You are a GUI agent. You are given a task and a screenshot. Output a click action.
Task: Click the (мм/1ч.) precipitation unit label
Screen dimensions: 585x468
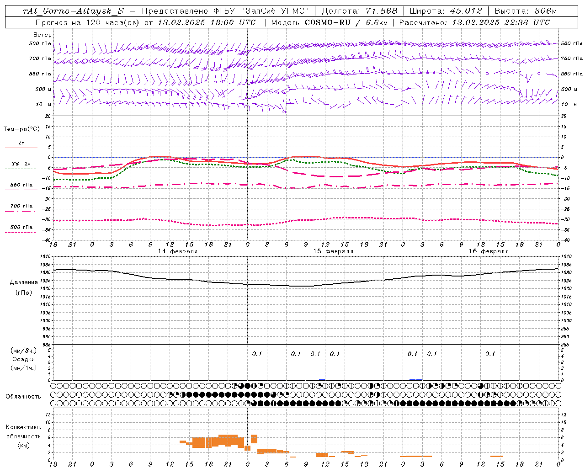(24, 368)
